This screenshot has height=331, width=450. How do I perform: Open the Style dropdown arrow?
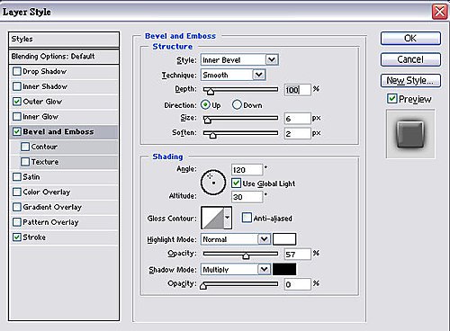(x=272, y=59)
